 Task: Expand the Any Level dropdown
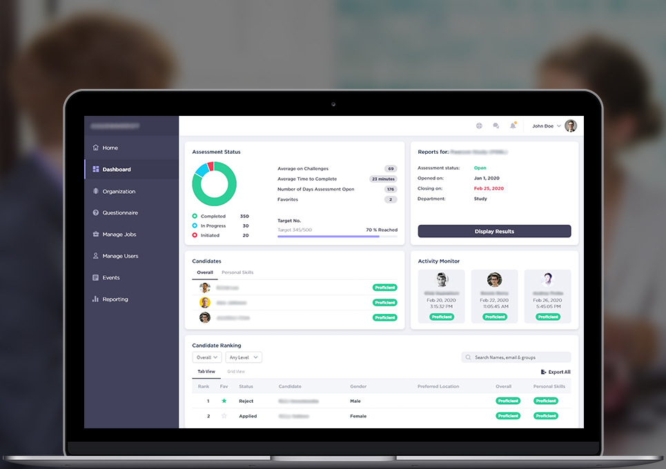coord(244,357)
